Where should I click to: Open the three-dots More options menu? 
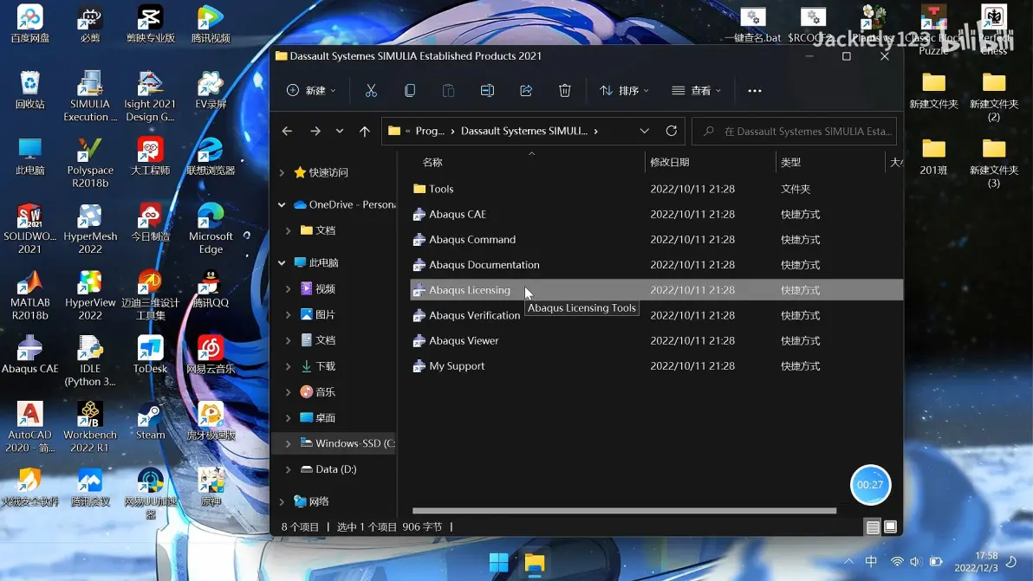tap(755, 91)
